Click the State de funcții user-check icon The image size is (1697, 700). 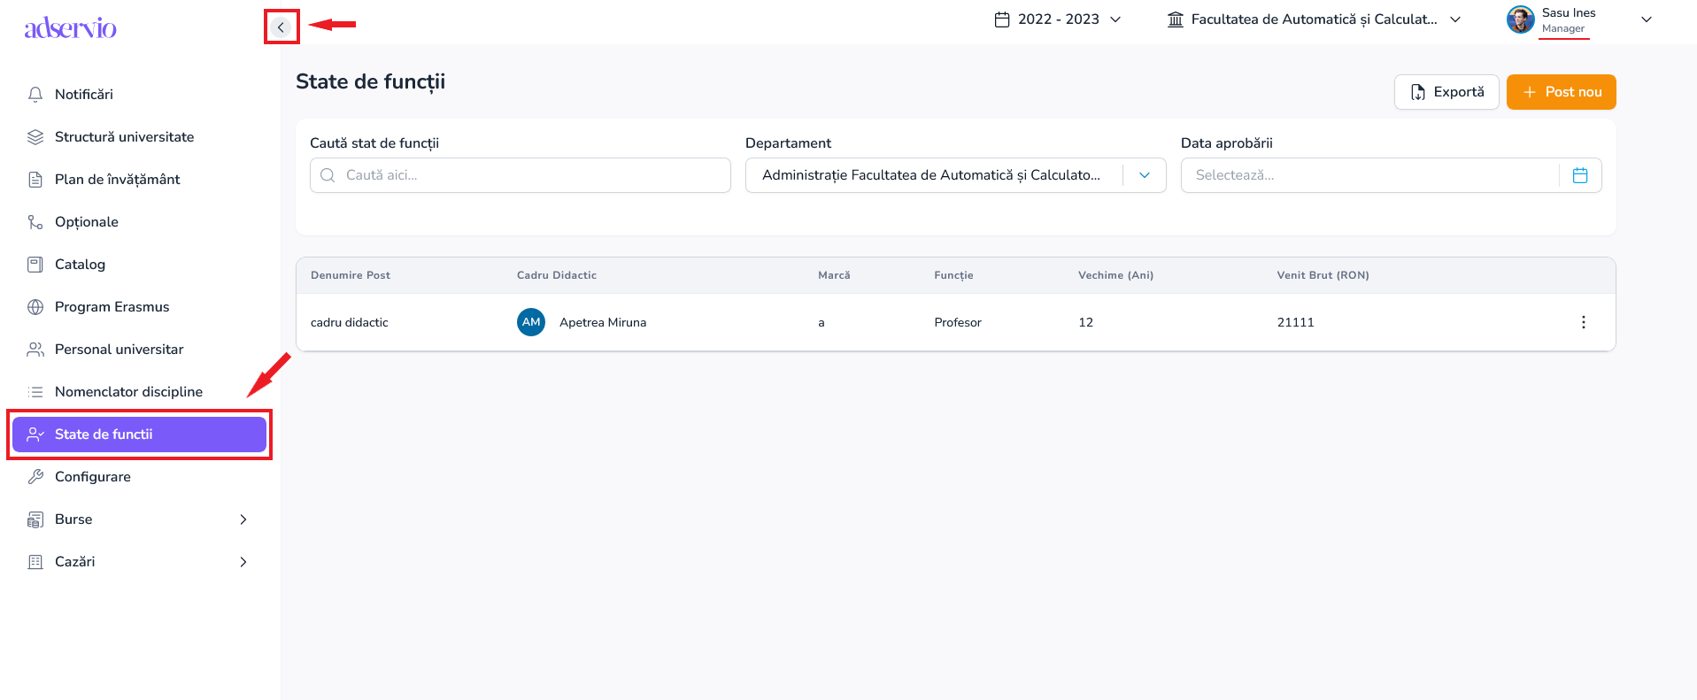pyautogui.click(x=35, y=435)
